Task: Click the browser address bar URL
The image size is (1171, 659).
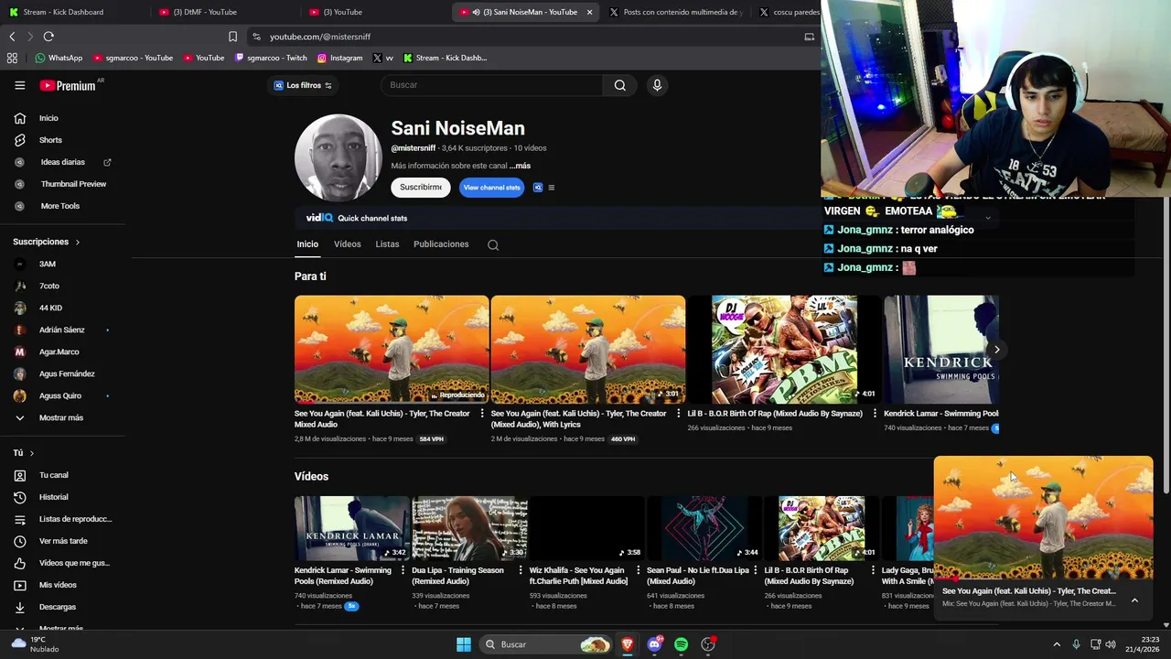Action: tap(320, 37)
